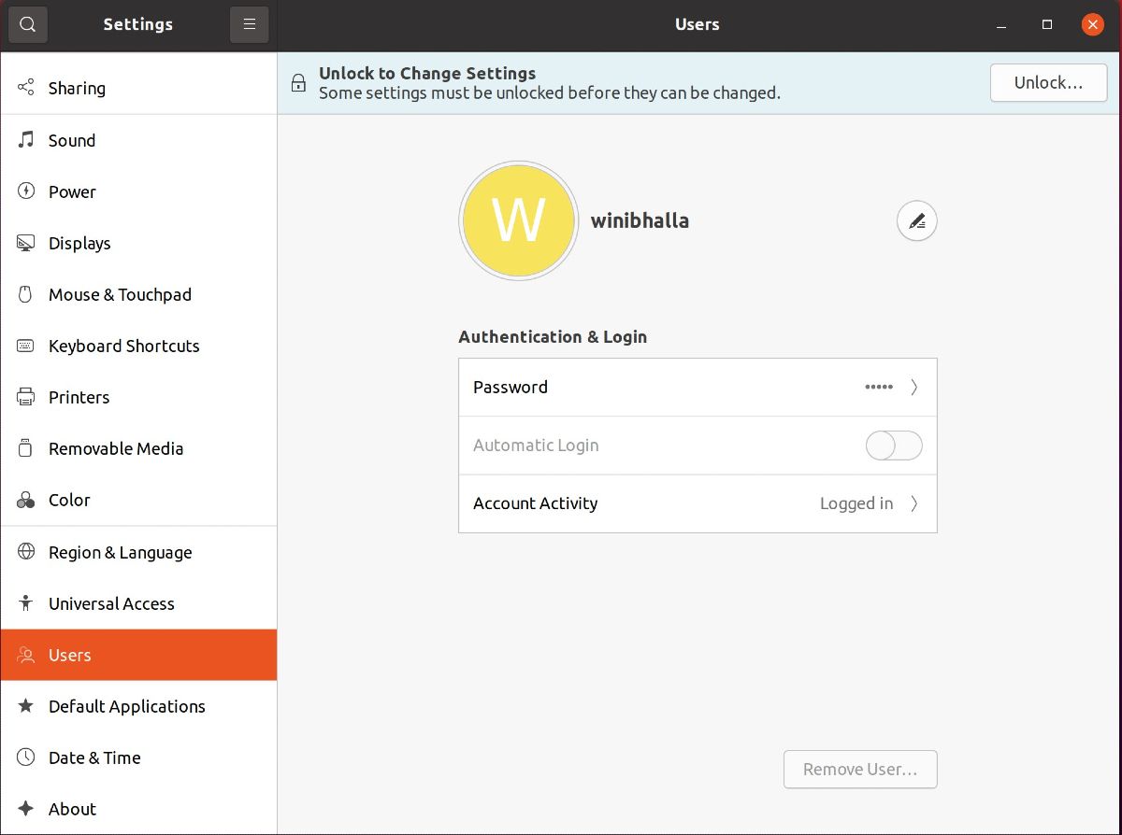
Task: Click the Displays monitor icon
Action: click(26, 243)
